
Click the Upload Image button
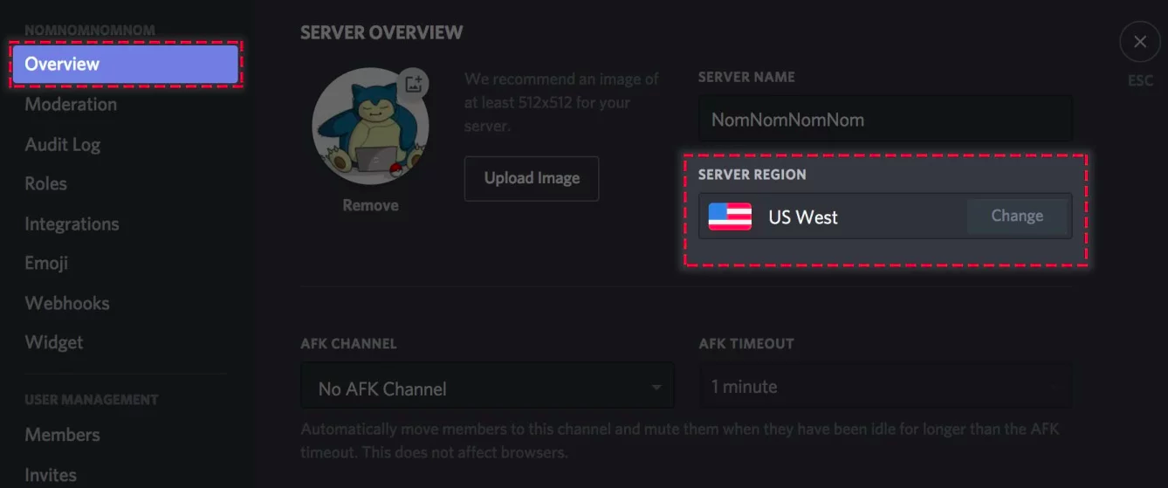pyautogui.click(x=532, y=178)
